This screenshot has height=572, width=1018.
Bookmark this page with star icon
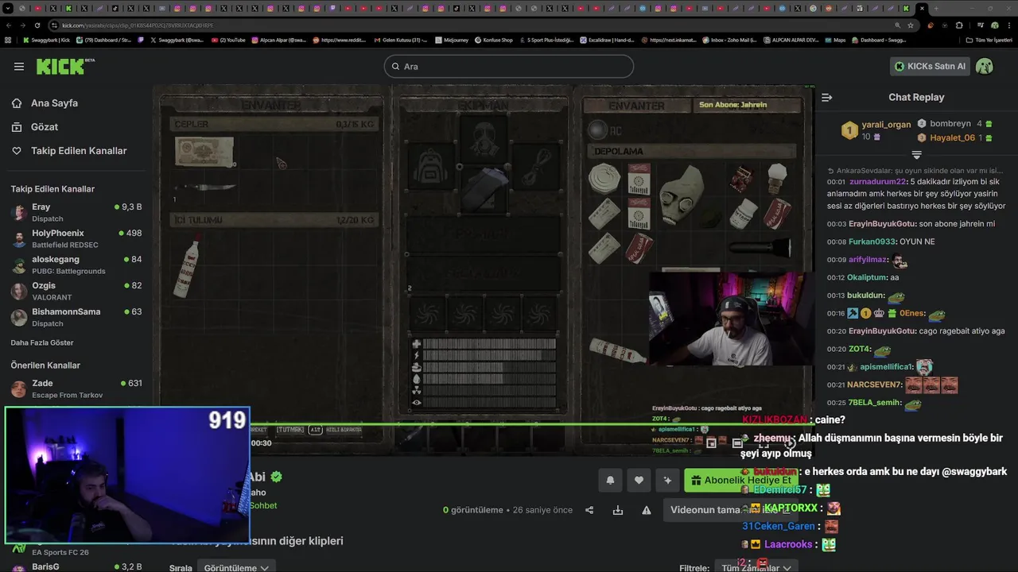(911, 25)
